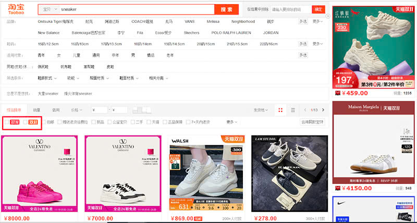The height and width of the screenshot is (223, 417).
Task: Select the 帆布鞋 category link
Action: pyautogui.click(x=66, y=67)
